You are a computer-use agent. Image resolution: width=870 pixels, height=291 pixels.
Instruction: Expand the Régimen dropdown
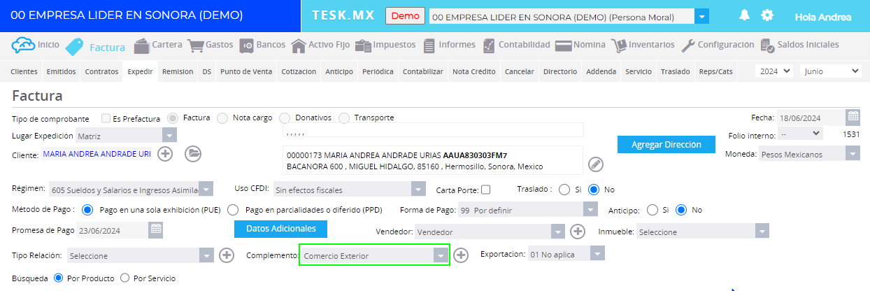pos(131,189)
